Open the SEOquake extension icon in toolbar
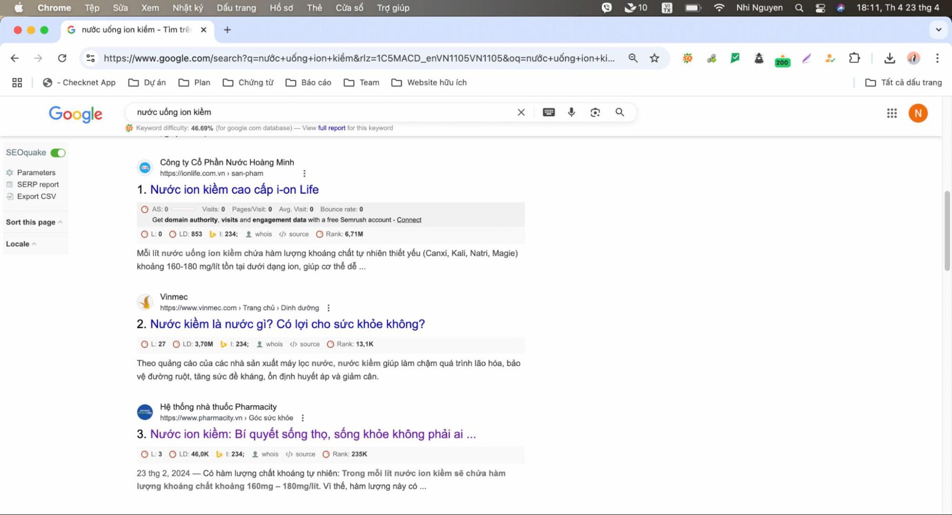Screen dimensions: 952x515 (687, 58)
